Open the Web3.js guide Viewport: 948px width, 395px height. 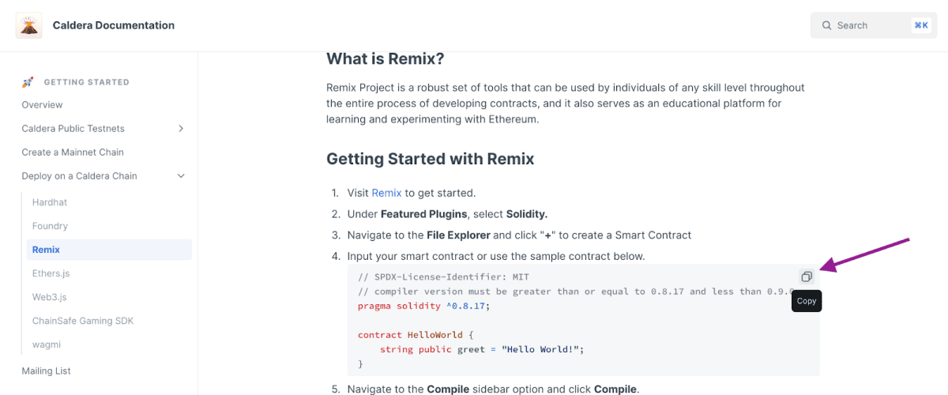[x=49, y=297]
